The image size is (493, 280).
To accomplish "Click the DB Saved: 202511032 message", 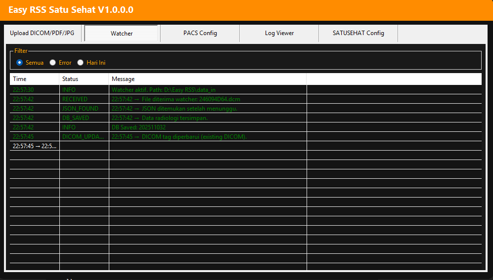I will point(140,127).
